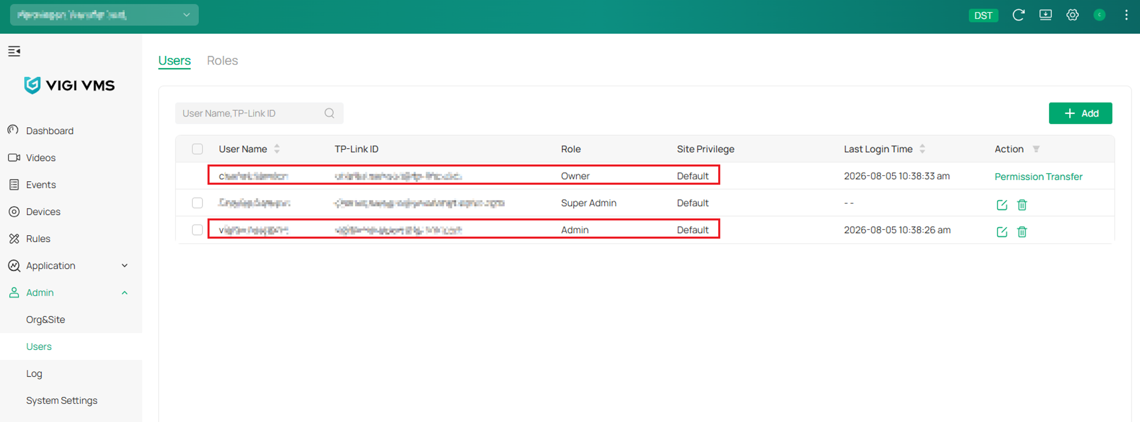Viewport: 1140px width, 422px height.
Task: Open Rules in sidebar
Action: click(38, 239)
